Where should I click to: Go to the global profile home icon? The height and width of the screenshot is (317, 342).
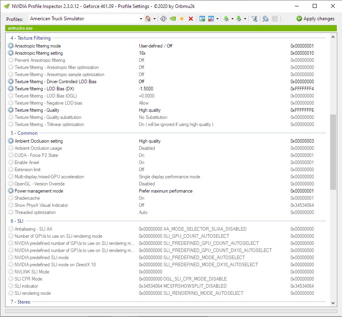[x=148, y=19]
